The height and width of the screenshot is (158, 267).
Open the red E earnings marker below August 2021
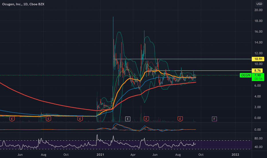(x=180, y=119)
